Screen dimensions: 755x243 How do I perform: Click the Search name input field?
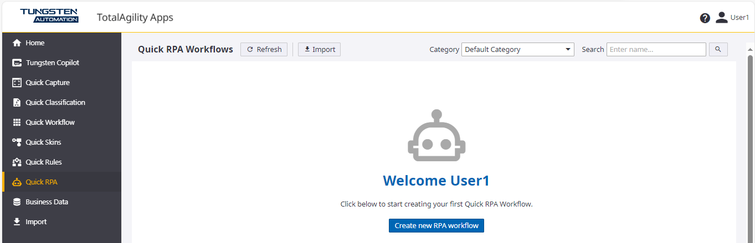pyautogui.click(x=656, y=50)
